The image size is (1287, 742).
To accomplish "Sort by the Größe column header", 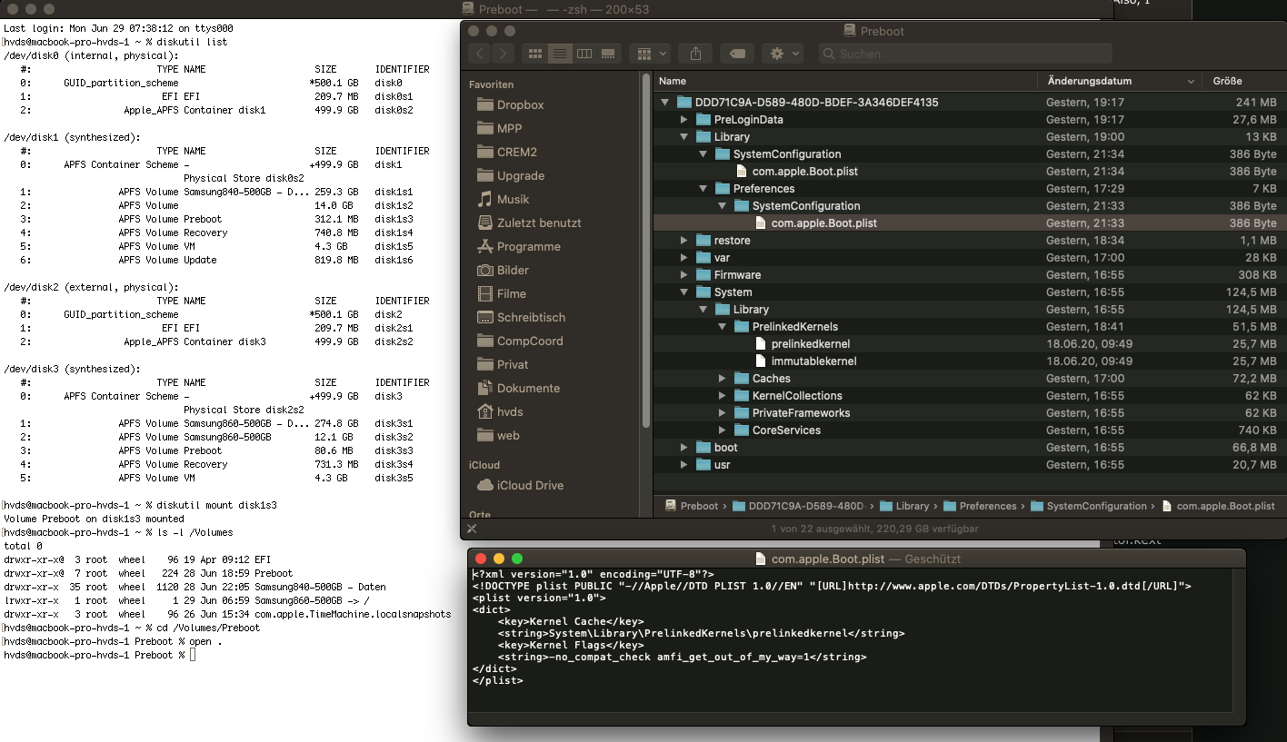I will point(1244,81).
